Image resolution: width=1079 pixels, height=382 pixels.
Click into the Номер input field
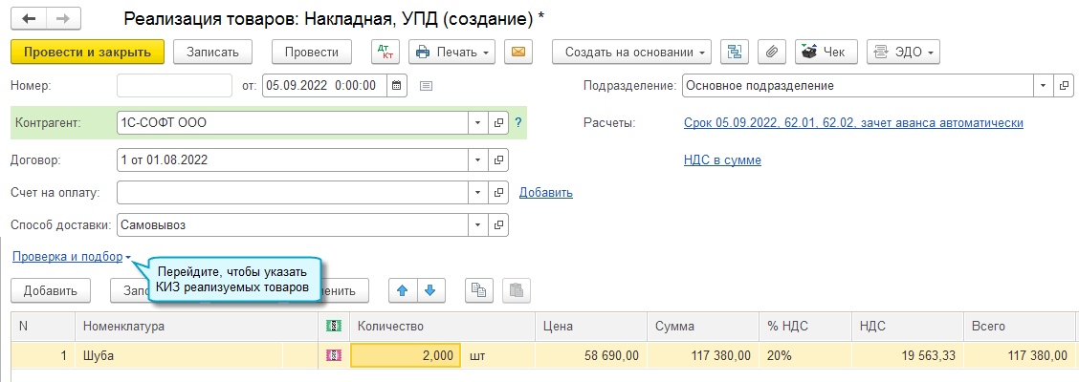(174, 86)
